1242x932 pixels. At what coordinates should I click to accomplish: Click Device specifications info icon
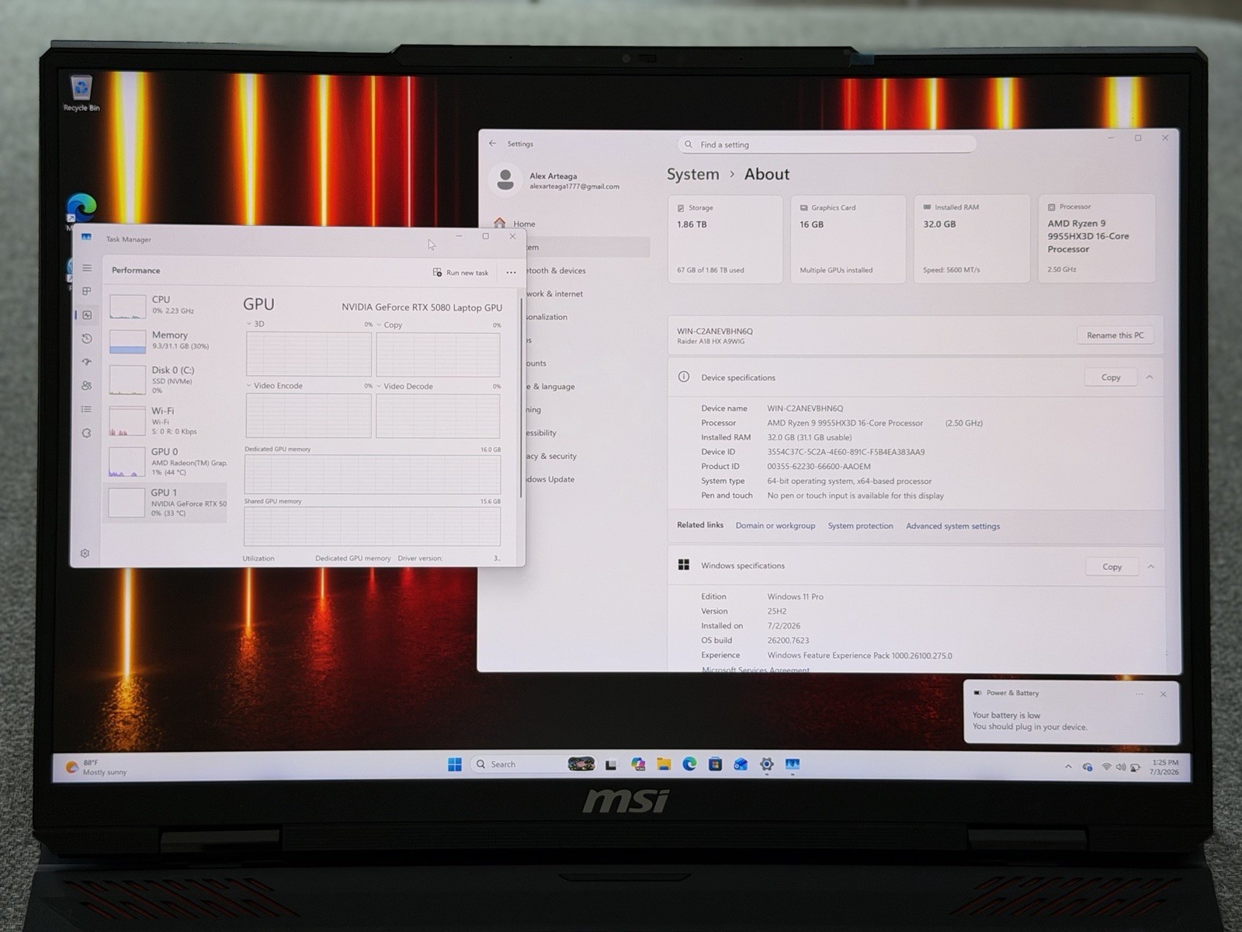(684, 377)
